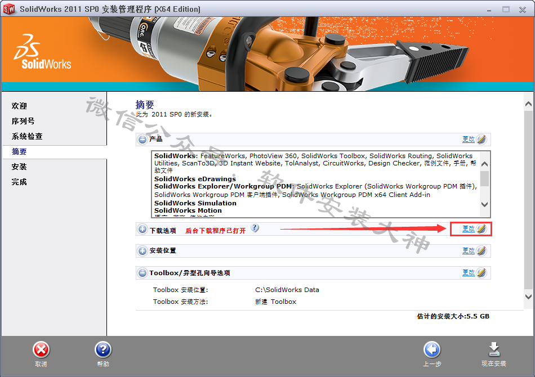Image resolution: width=535 pixels, height=377 pixels.
Task: Click 更改 link for Toolbox options
Action: 469,273
